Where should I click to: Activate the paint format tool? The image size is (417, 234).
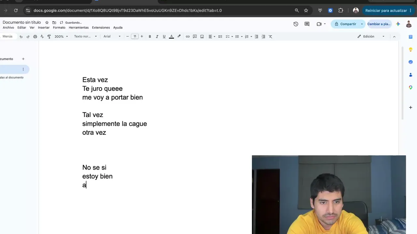tap(49, 36)
